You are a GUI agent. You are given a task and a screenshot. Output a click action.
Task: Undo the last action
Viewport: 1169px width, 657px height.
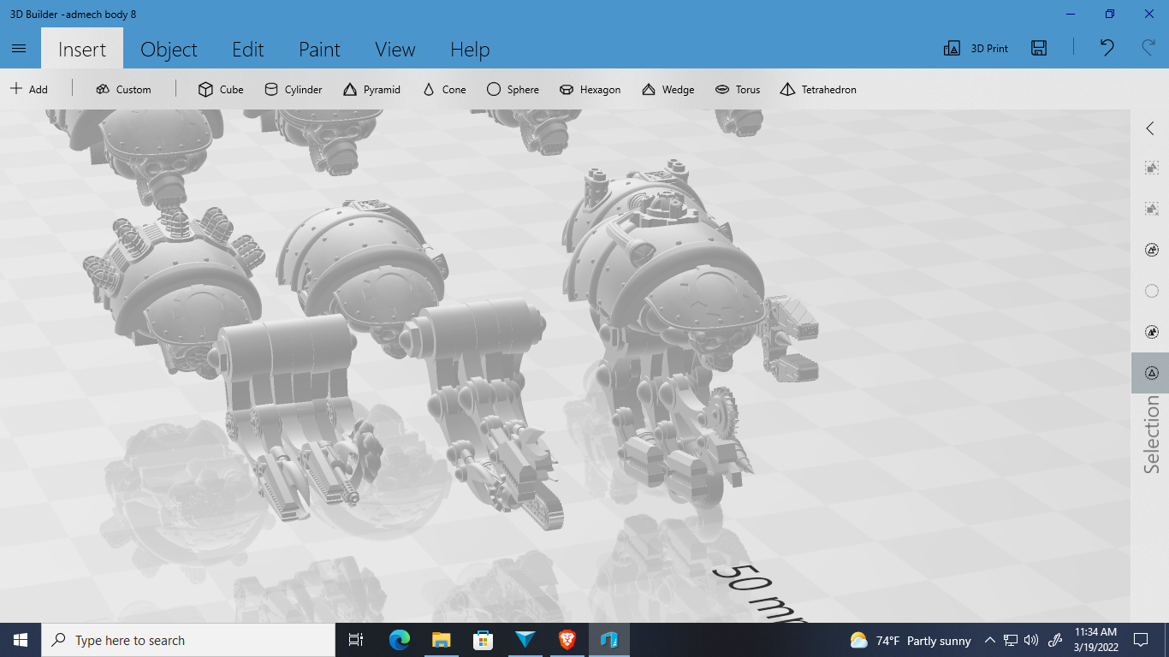pos(1106,49)
